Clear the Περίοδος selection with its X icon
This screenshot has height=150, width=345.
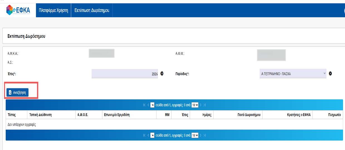point(331,74)
